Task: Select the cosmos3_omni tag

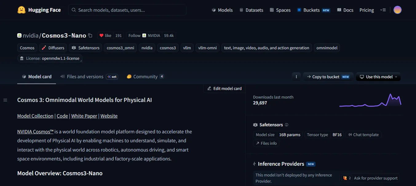Action: pyautogui.click(x=120, y=48)
